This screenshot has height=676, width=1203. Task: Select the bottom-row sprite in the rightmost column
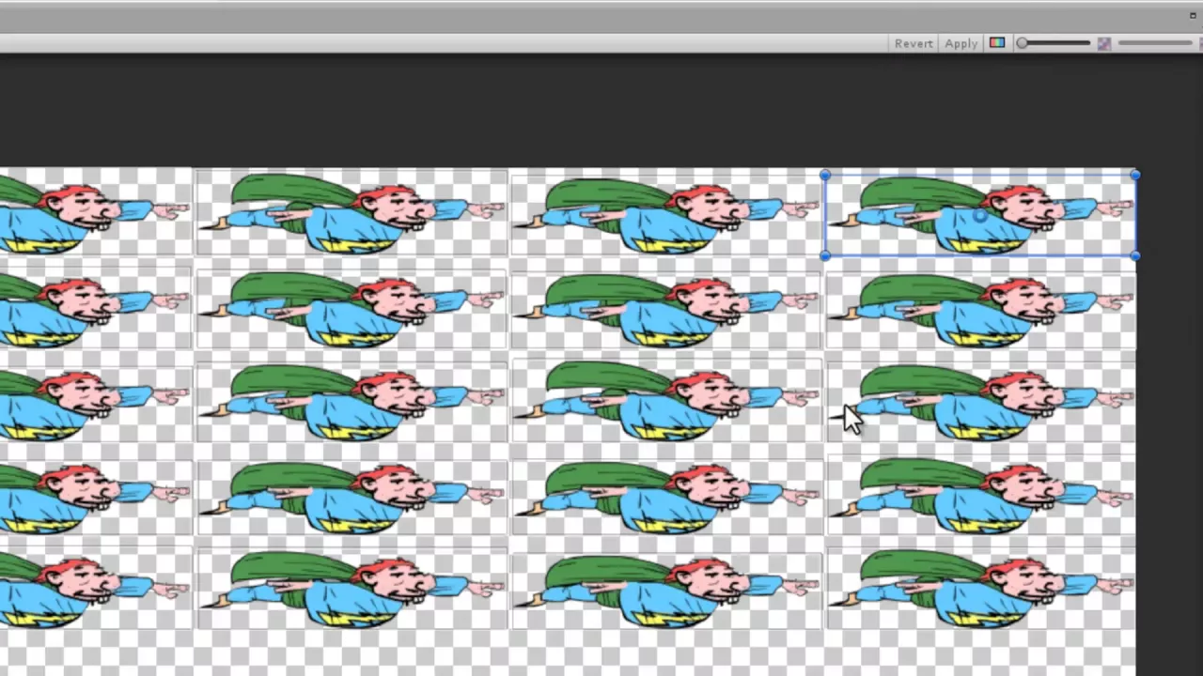pos(979,590)
